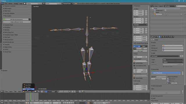Open the Help menu in top bar

(x=21, y=4)
